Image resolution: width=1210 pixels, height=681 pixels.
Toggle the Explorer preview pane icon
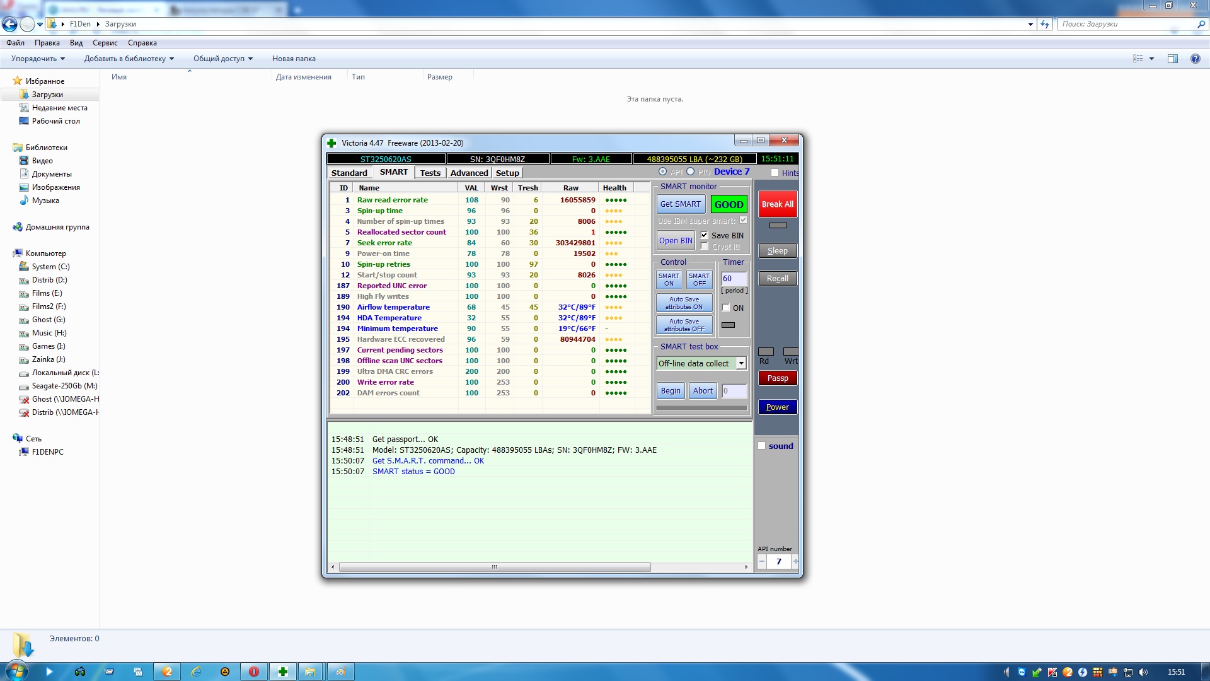(1172, 59)
